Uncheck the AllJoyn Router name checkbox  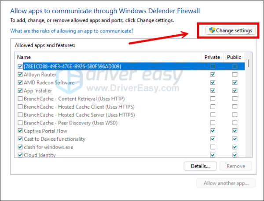20,74
